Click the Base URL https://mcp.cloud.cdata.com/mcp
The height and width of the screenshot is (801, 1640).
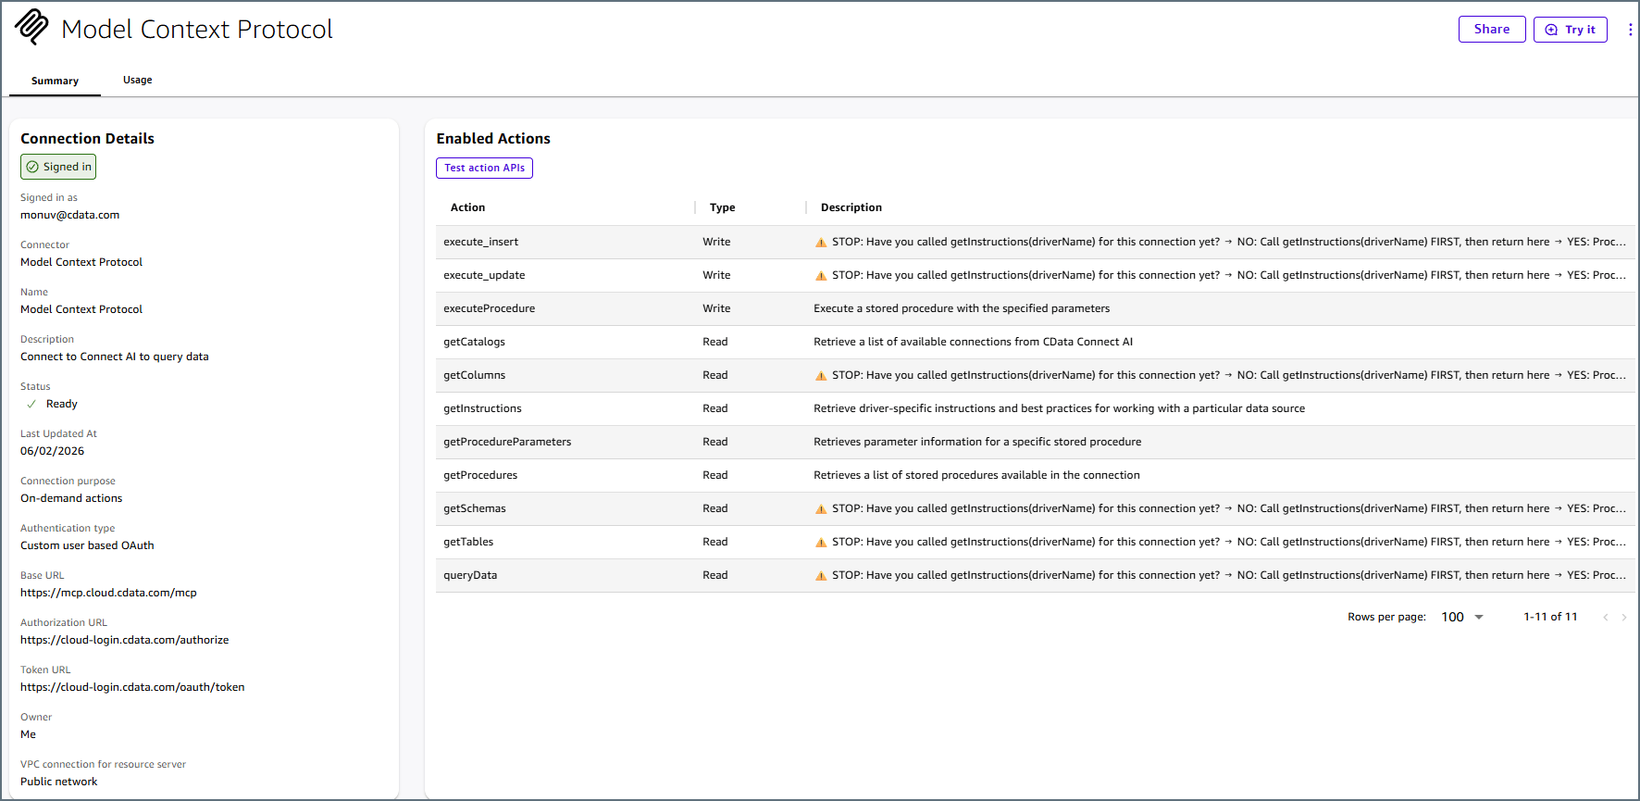point(108,593)
